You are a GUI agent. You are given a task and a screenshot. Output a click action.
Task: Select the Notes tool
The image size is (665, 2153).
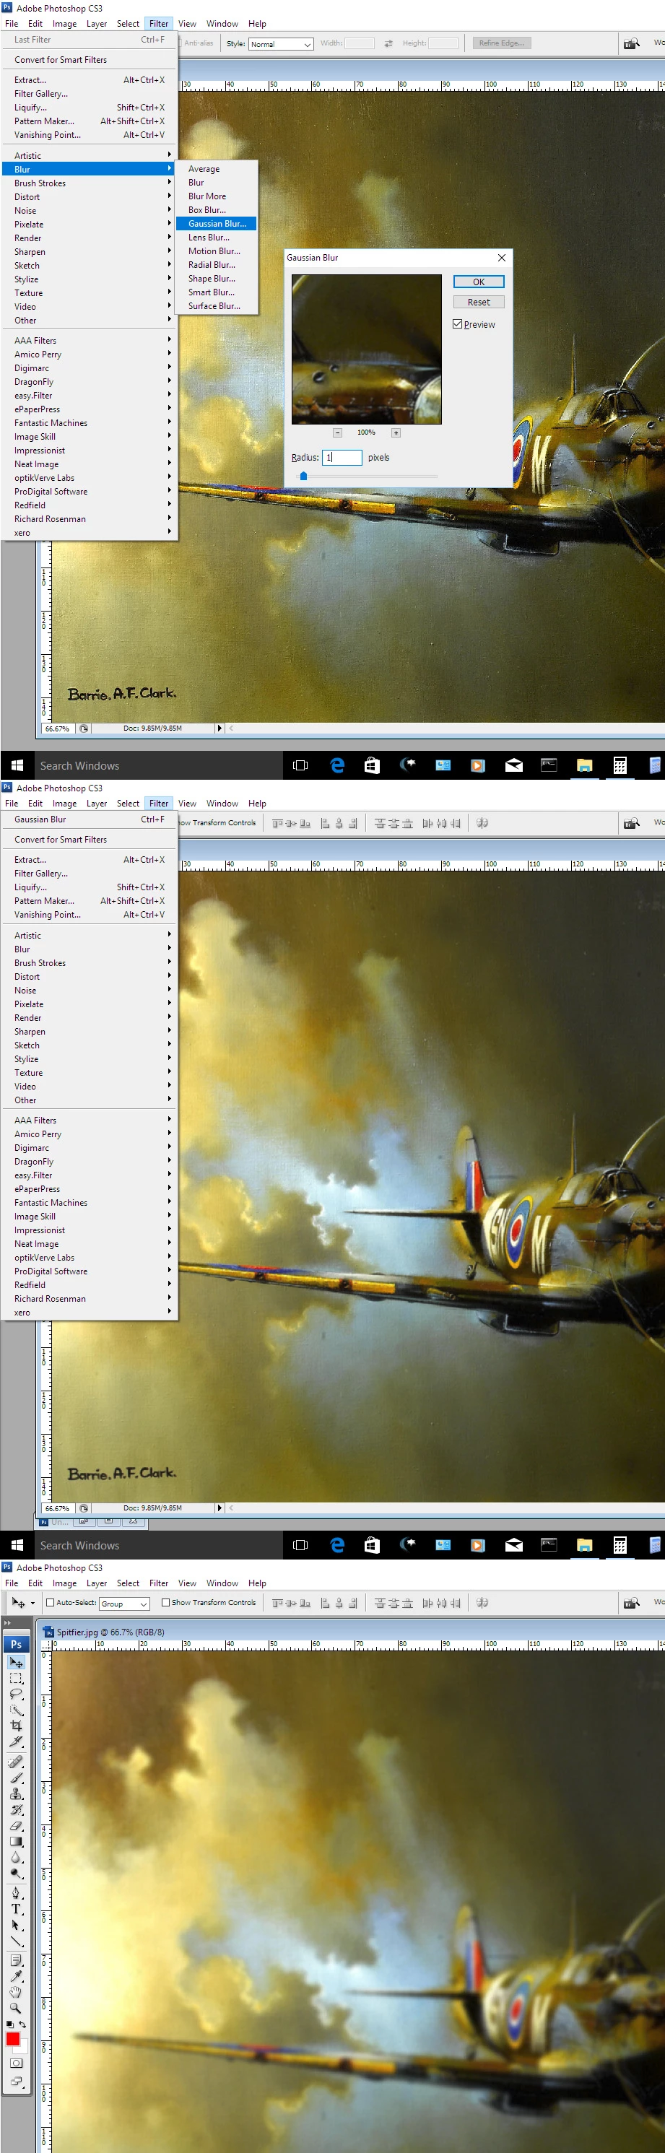(16, 1961)
